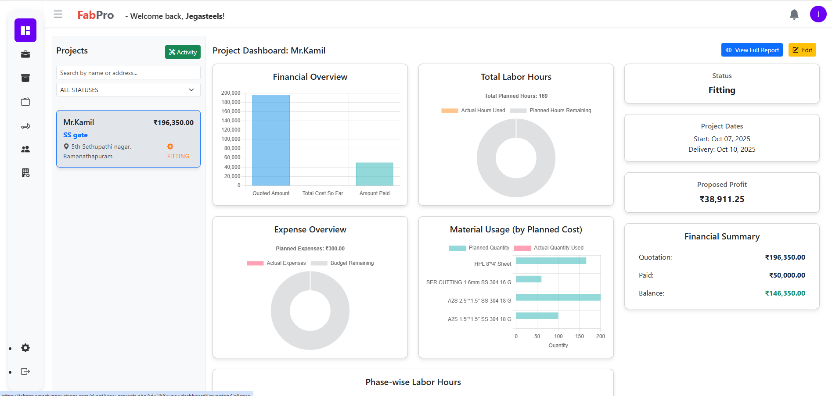This screenshot has height=396, width=832.
Task: Open the delivery truck section in sidebar
Action: click(25, 126)
